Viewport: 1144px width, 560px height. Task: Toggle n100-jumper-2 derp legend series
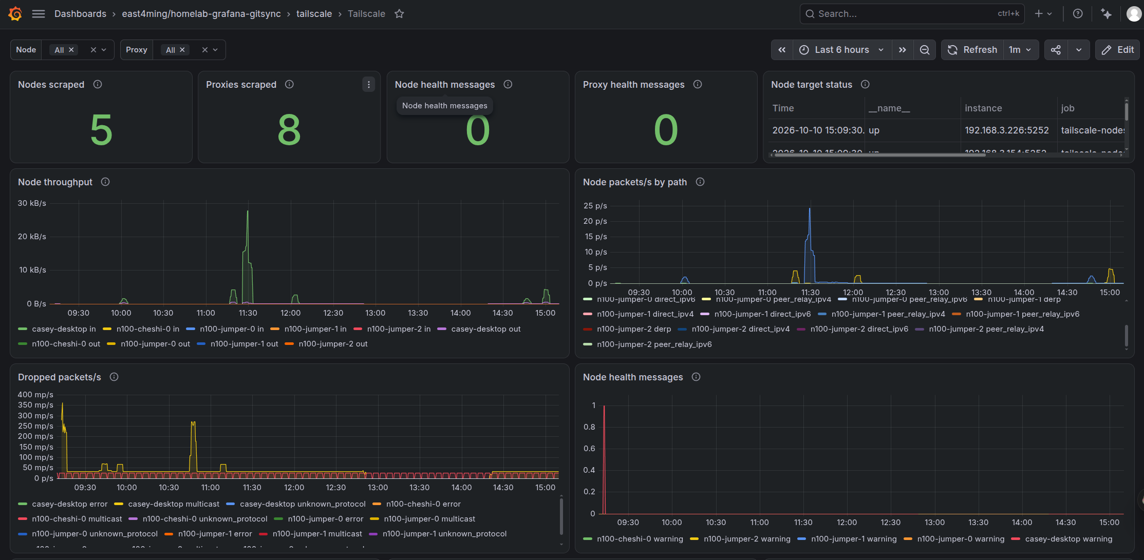coord(634,329)
